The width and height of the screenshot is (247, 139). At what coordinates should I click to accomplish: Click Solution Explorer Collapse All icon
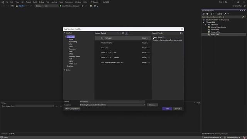(x=218, y=14)
